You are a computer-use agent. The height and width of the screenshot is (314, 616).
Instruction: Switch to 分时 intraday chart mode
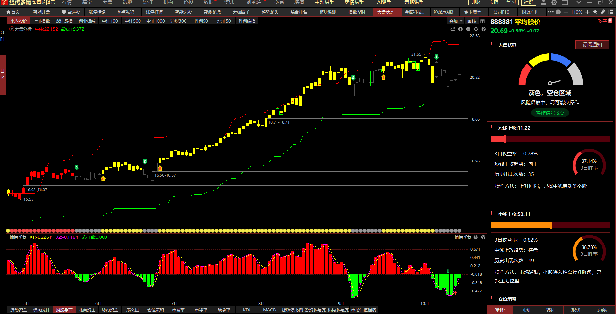(3, 35)
